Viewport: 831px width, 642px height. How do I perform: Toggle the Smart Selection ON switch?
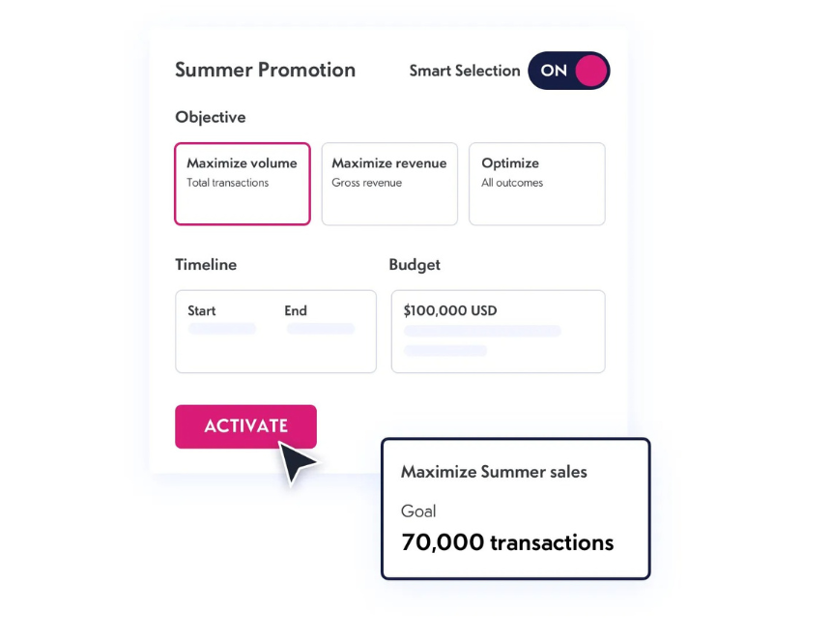tap(569, 71)
